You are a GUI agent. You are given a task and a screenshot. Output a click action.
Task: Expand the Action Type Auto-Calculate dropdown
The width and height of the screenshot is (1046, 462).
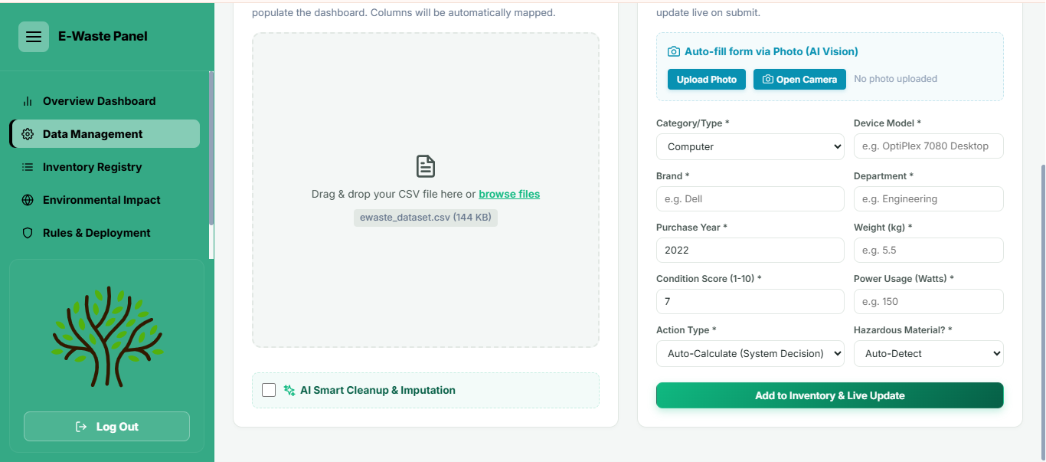pos(750,353)
